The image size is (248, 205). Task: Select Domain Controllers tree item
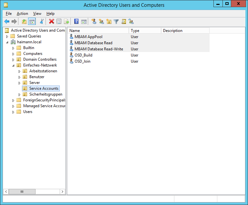tap(40, 59)
